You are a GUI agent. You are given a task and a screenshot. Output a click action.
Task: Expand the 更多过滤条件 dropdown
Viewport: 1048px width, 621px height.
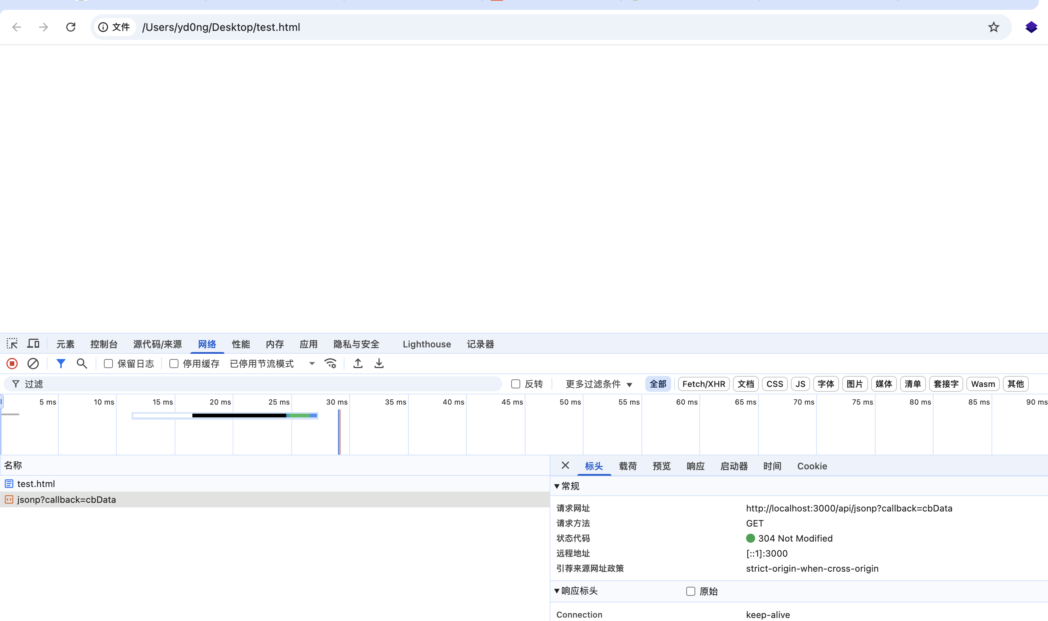pos(599,384)
